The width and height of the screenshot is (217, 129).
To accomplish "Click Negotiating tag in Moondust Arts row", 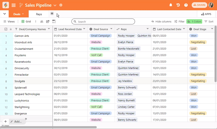I will 198,42.
